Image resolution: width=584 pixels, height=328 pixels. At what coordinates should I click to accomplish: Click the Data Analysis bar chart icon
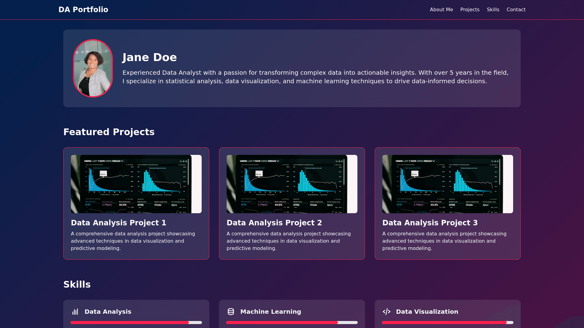coord(75,312)
